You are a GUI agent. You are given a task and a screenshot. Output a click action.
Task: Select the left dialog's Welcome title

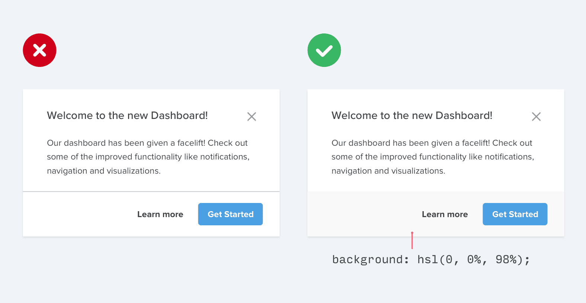(x=127, y=116)
